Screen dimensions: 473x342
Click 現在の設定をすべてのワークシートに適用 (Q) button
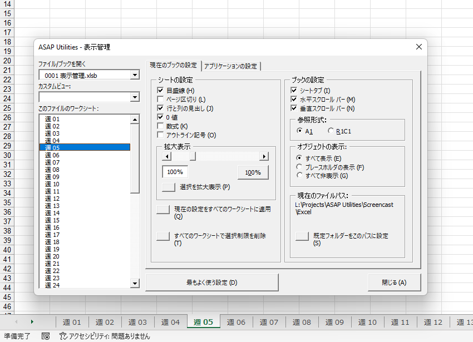[163, 210]
